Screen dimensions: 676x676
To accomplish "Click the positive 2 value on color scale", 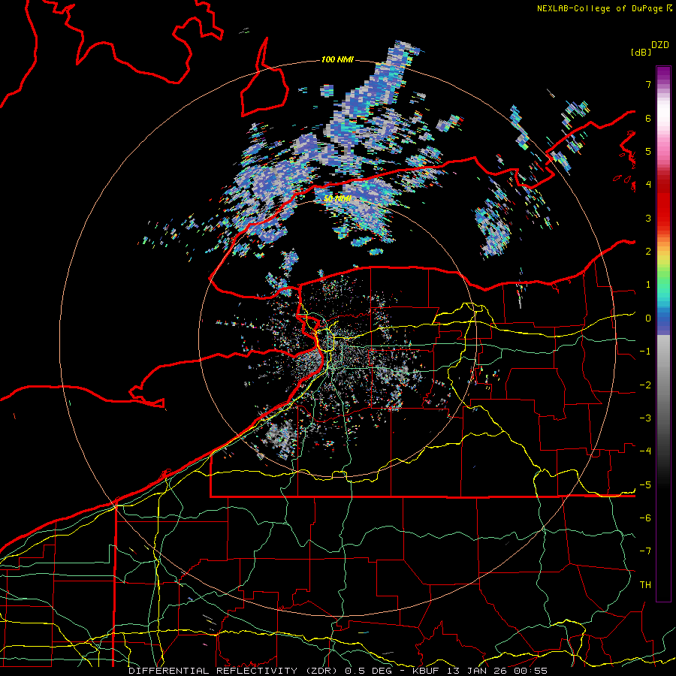I will [x=648, y=252].
